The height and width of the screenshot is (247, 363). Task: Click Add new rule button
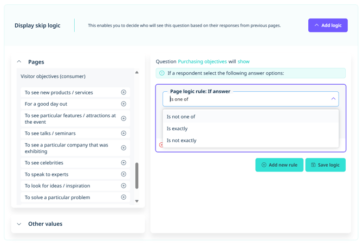tap(279, 165)
